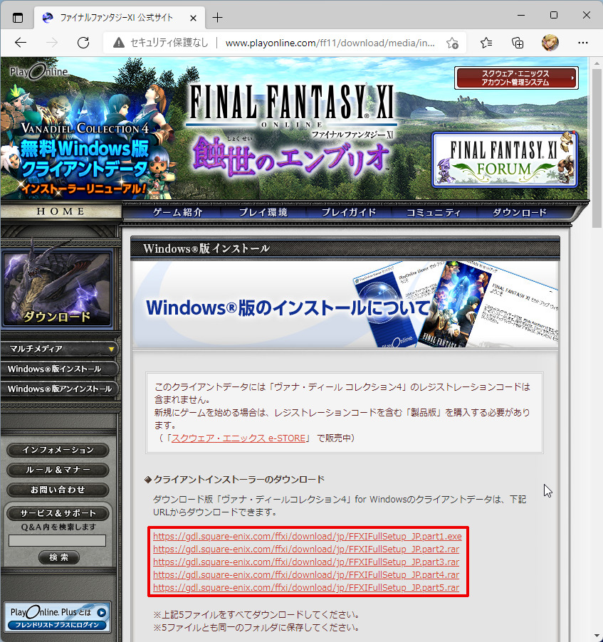The height and width of the screenshot is (642, 603).
Task: Open Square Enix account management system button
Action: point(516,78)
